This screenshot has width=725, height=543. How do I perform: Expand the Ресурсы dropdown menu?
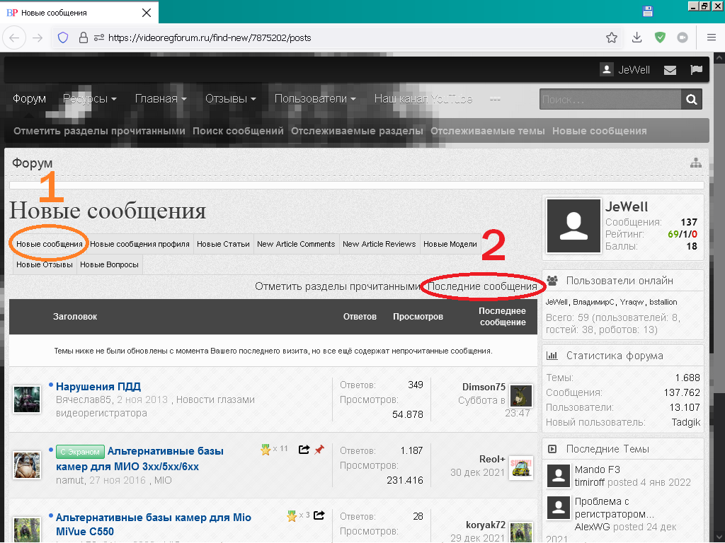pos(89,99)
